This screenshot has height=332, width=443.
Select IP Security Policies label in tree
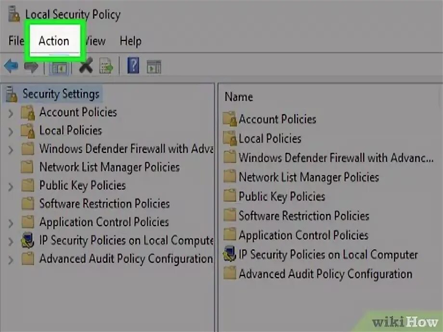pyautogui.click(x=126, y=241)
